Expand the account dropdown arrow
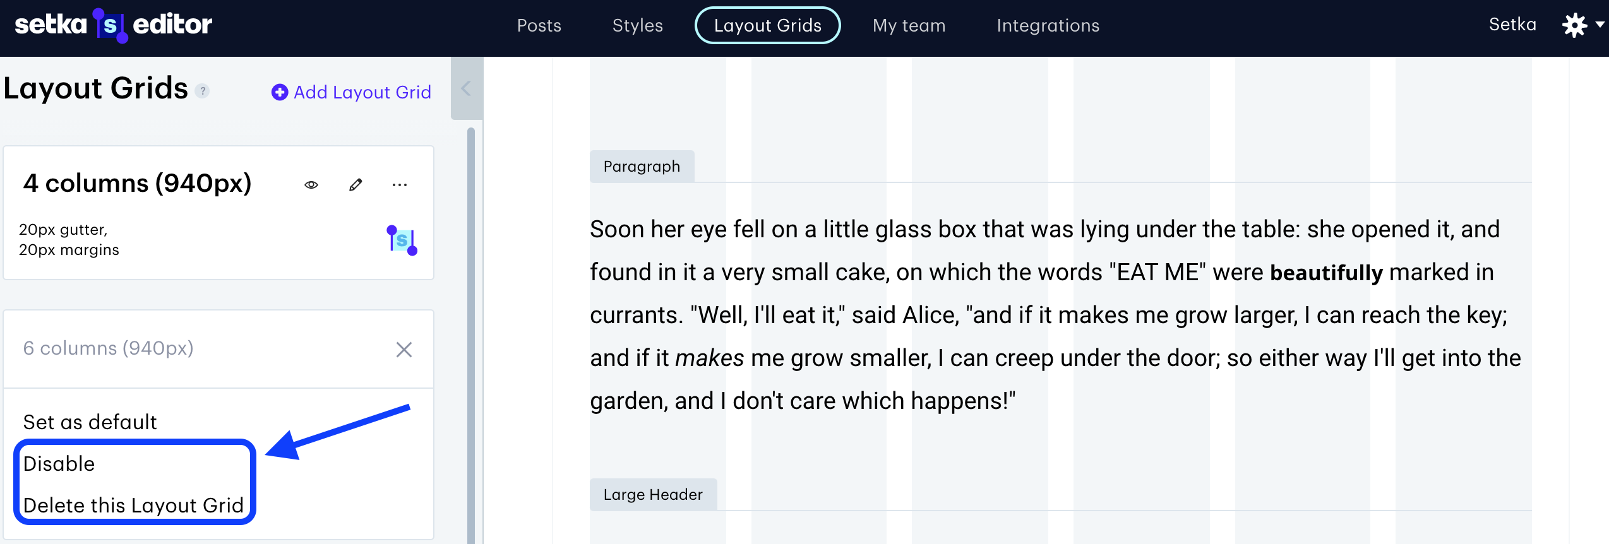The height and width of the screenshot is (544, 1609). [1600, 25]
